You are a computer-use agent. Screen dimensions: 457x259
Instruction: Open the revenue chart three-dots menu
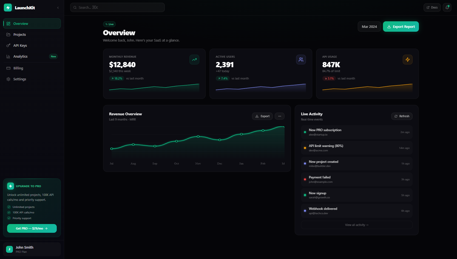[279, 116]
